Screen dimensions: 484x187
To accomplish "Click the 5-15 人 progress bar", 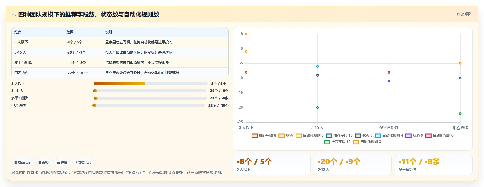I will 150,91.
